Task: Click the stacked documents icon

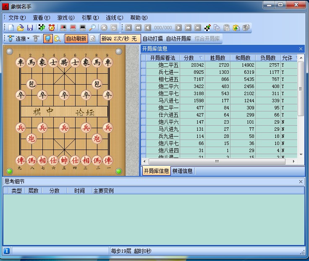Action: (246, 28)
